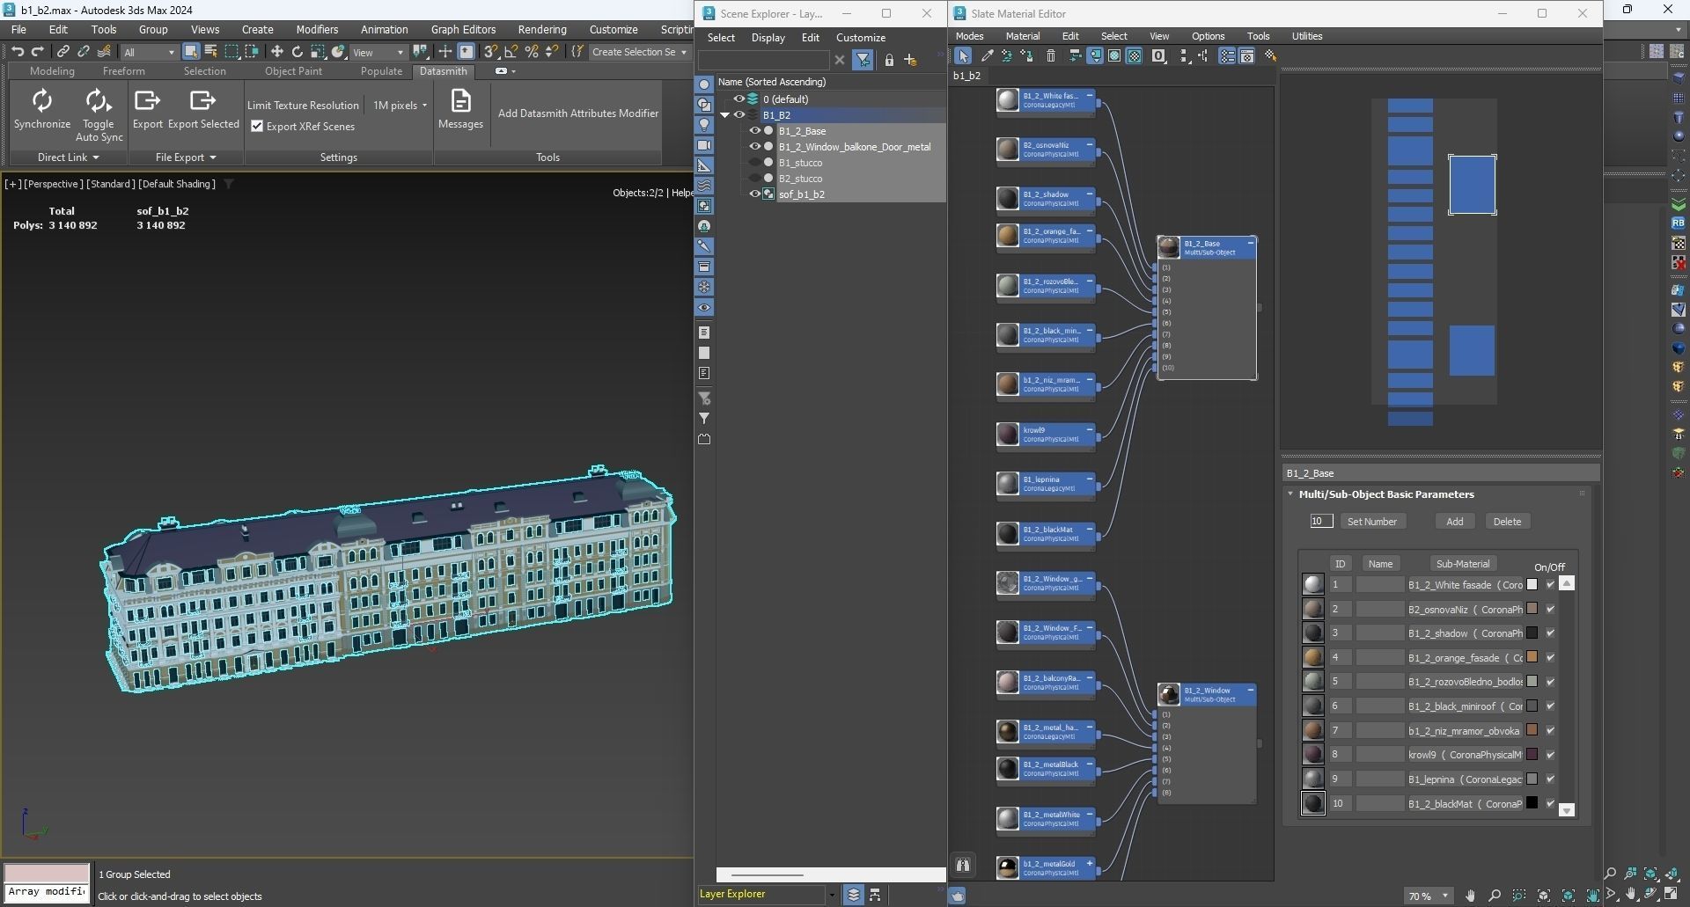1690x907 pixels.
Task: Choose the Select and Move tool
Action: (276, 52)
